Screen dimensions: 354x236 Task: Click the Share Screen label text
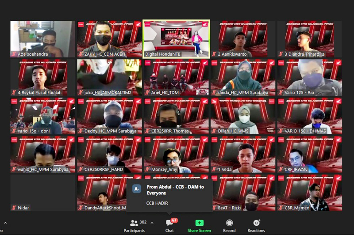point(199,231)
